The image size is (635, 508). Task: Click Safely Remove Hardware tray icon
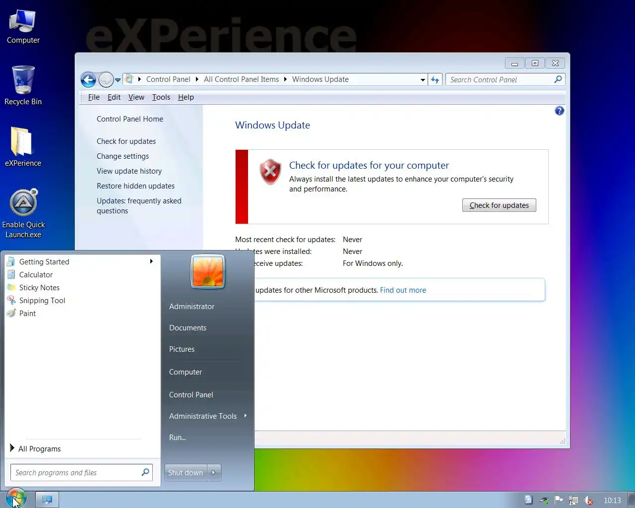click(544, 500)
